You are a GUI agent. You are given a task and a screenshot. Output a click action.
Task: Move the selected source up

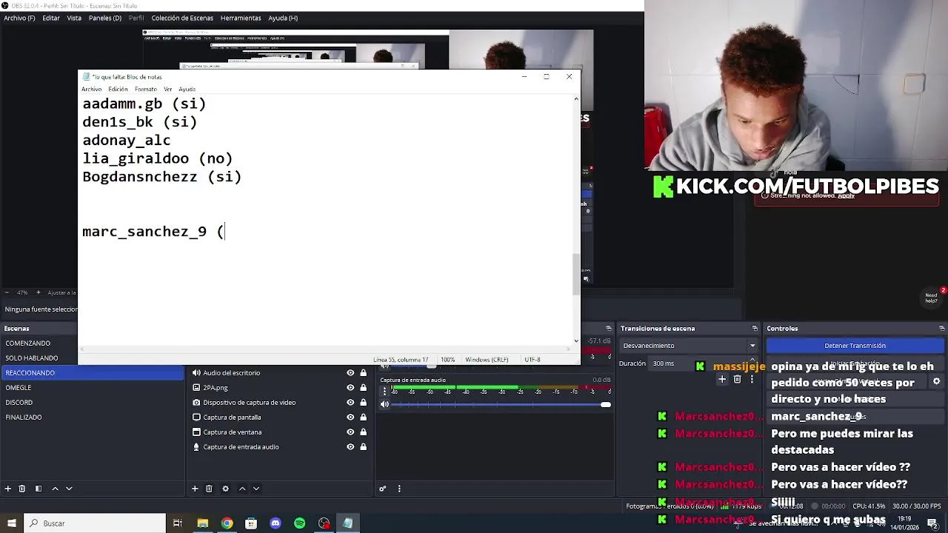pos(242,489)
